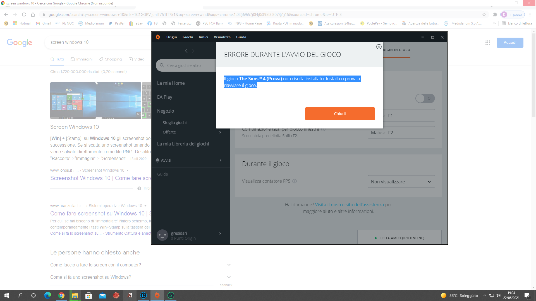
Task: Open Chrome's extensions puzzle icon
Action: coord(495,14)
